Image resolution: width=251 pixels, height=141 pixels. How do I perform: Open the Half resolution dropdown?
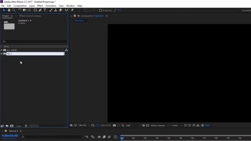tap(133, 125)
